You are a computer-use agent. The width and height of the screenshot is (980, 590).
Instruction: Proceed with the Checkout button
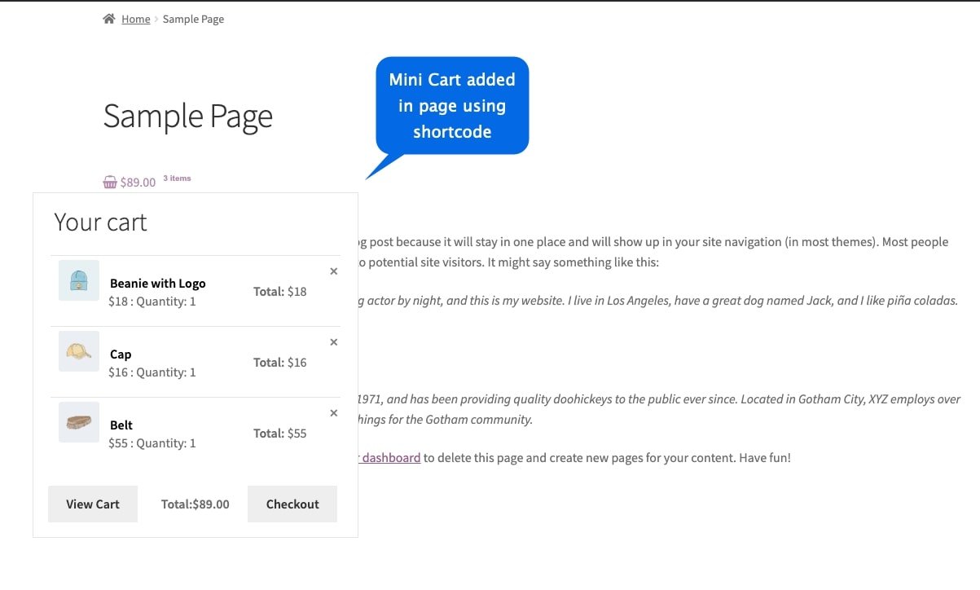[x=292, y=504]
